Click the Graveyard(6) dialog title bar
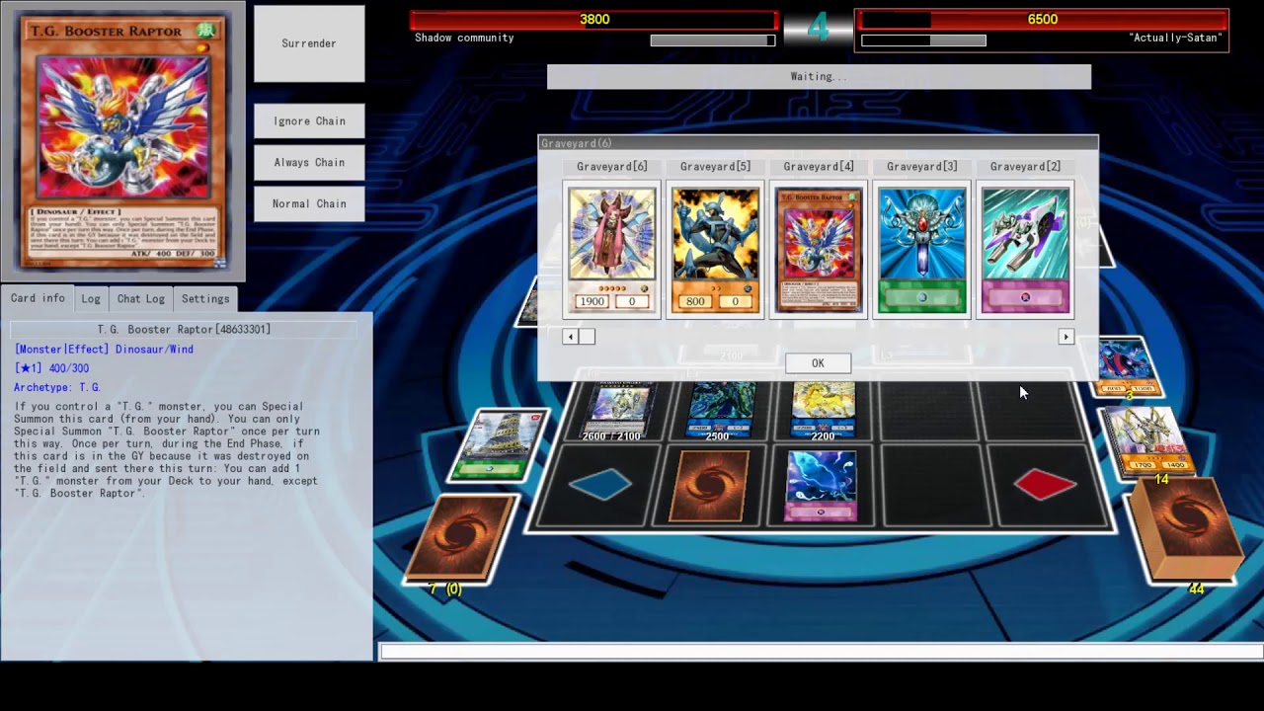Screen dimensions: 1264x711 tap(818, 143)
